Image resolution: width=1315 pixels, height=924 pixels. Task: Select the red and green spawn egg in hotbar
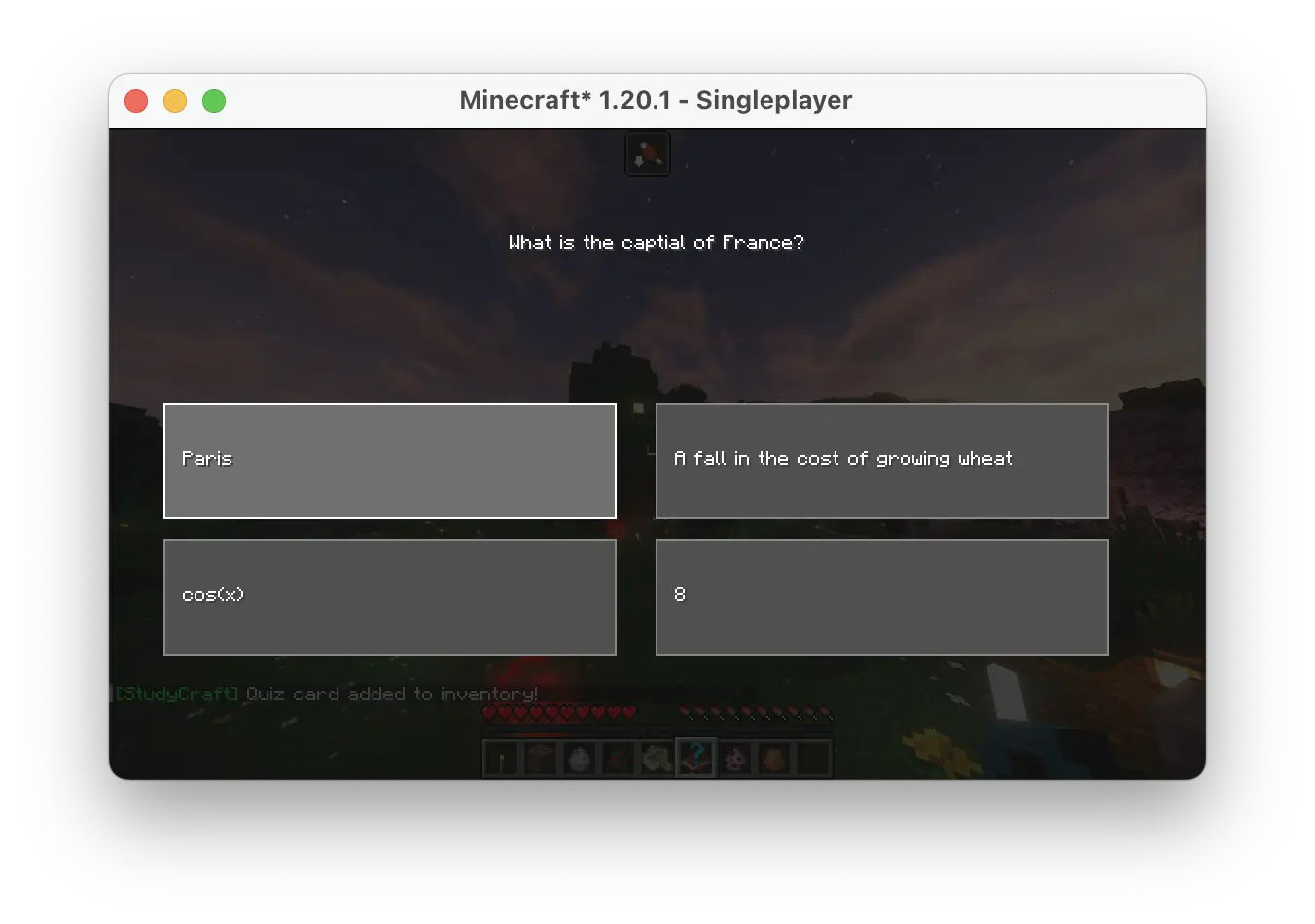(x=619, y=759)
